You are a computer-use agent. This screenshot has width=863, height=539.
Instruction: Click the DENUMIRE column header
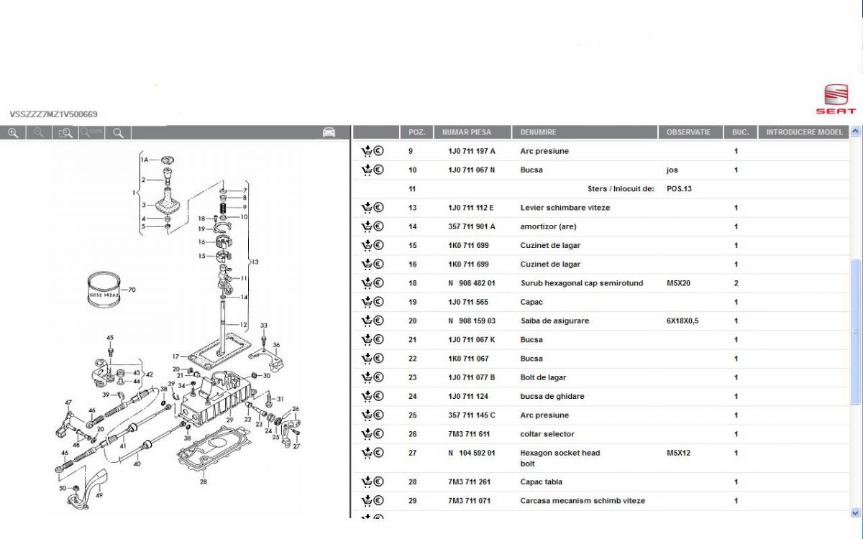pos(538,132)
